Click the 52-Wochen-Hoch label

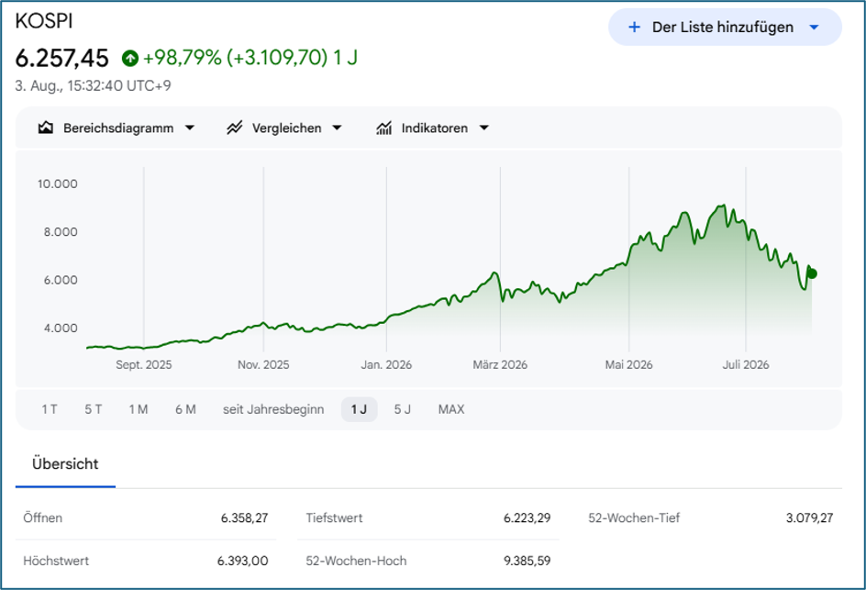point(356,562)
